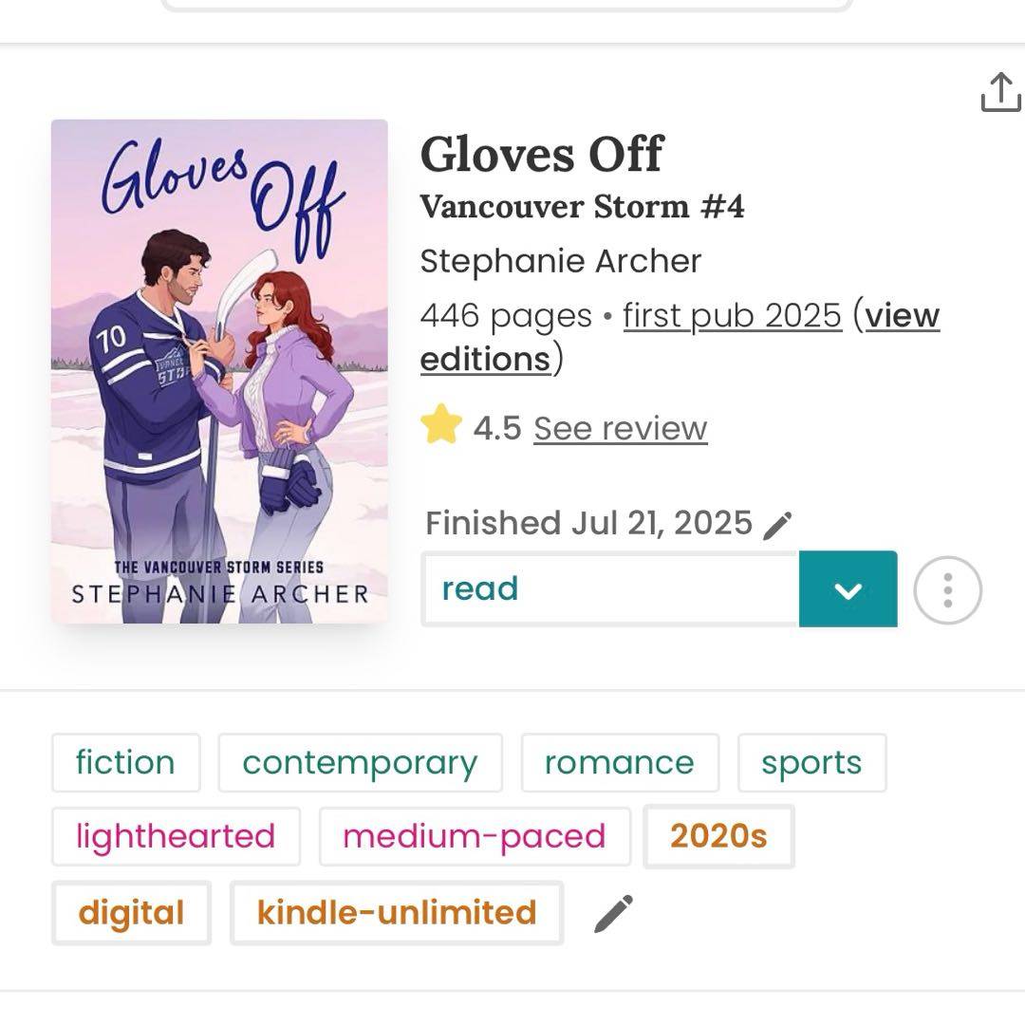Select the 'fiction' genre tag

[125, 762]
